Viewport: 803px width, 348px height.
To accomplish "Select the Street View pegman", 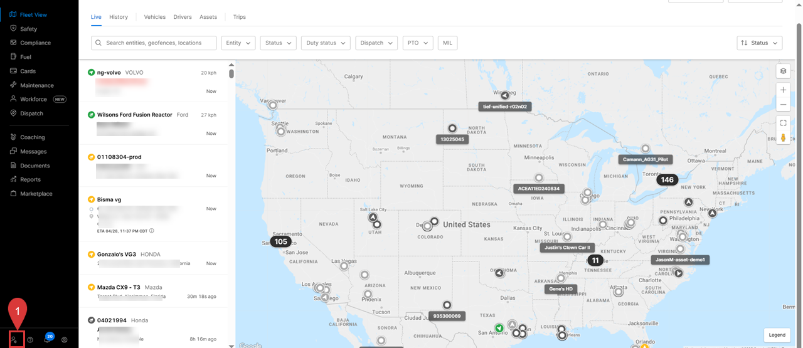I will coord(783,138).
